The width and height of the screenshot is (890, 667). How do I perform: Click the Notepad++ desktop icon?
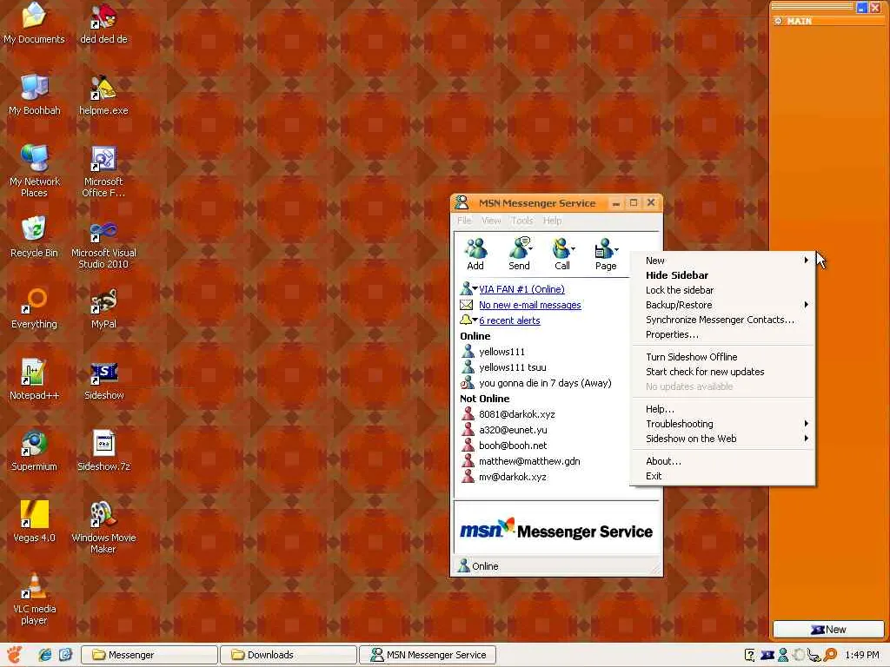pyautogui.click(x=34, y=379)
